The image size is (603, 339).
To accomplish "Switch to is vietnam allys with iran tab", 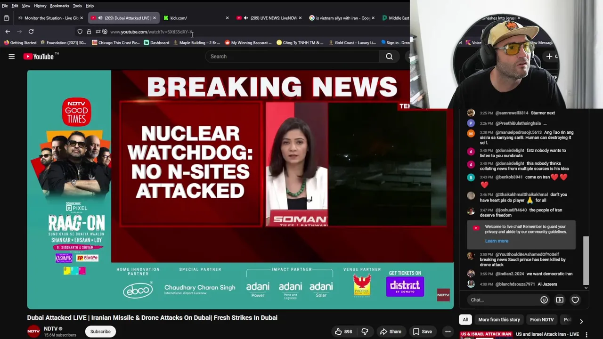I will pos(342,18).
